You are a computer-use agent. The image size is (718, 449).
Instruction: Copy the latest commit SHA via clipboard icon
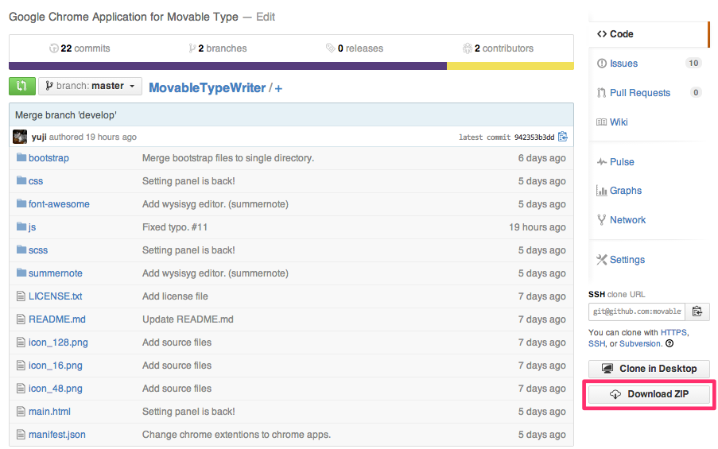point(563,137)
